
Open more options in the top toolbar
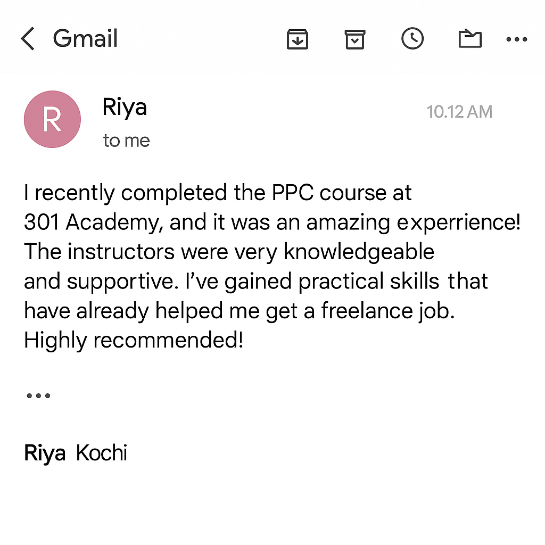(517, 39)
